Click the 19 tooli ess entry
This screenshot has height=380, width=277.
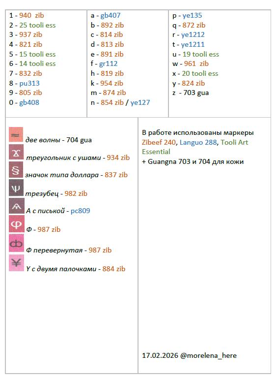200,54
